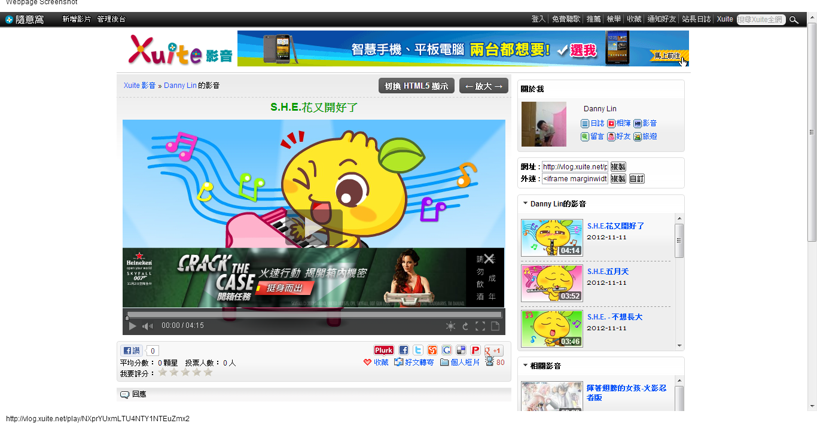This screenshot has height=423, width=817.
Task: Click the 網址 URL input field
Action: [x=575, y=167]
